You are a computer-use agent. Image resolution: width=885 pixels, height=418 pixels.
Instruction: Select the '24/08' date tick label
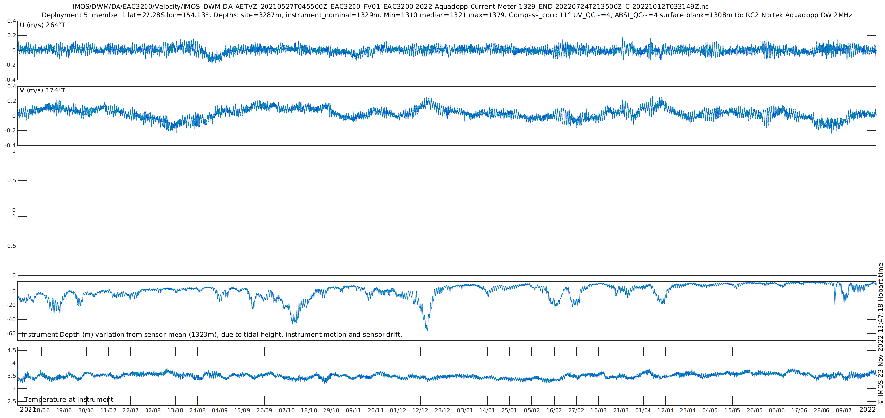point(197,410)
